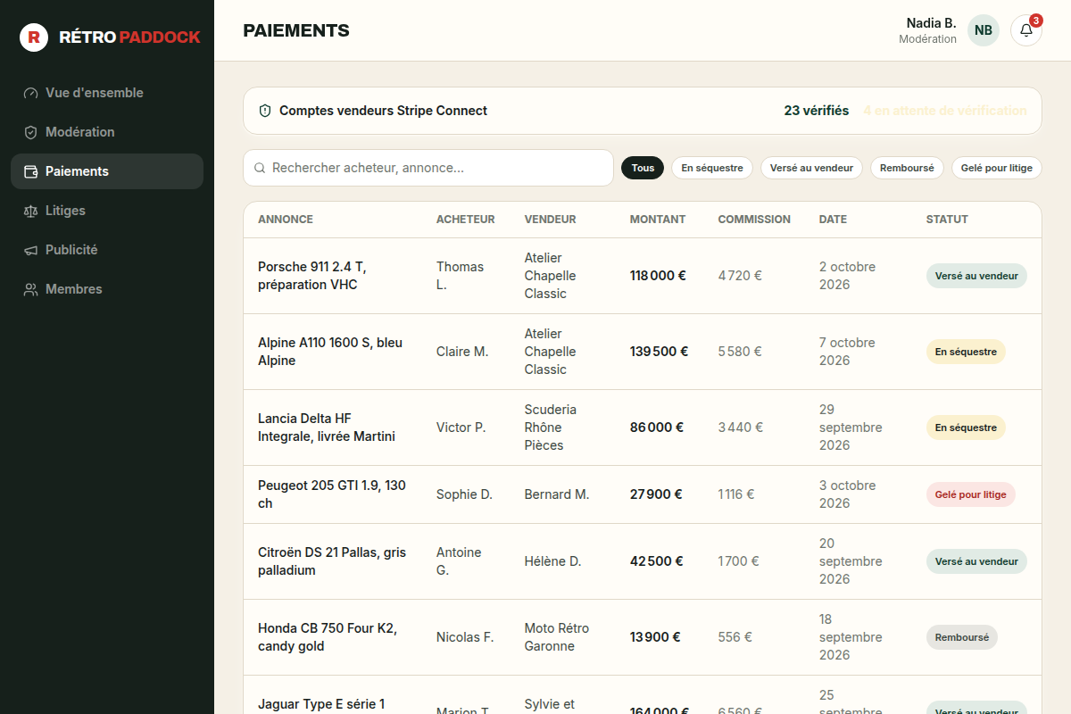1071x714 pixels.
Task: Open notifications via the bell icon
Action: 1026,30
